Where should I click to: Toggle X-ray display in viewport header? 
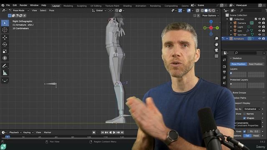point(197,10)
